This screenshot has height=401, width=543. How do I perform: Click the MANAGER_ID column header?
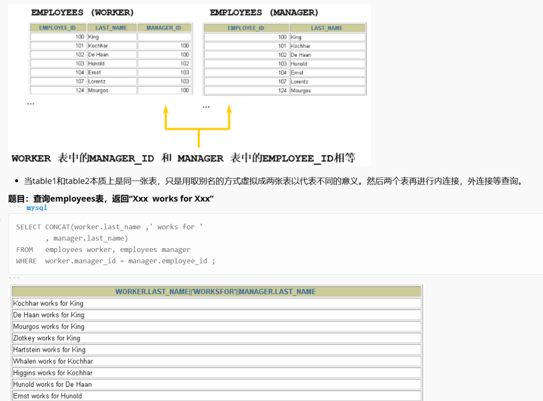164,28
